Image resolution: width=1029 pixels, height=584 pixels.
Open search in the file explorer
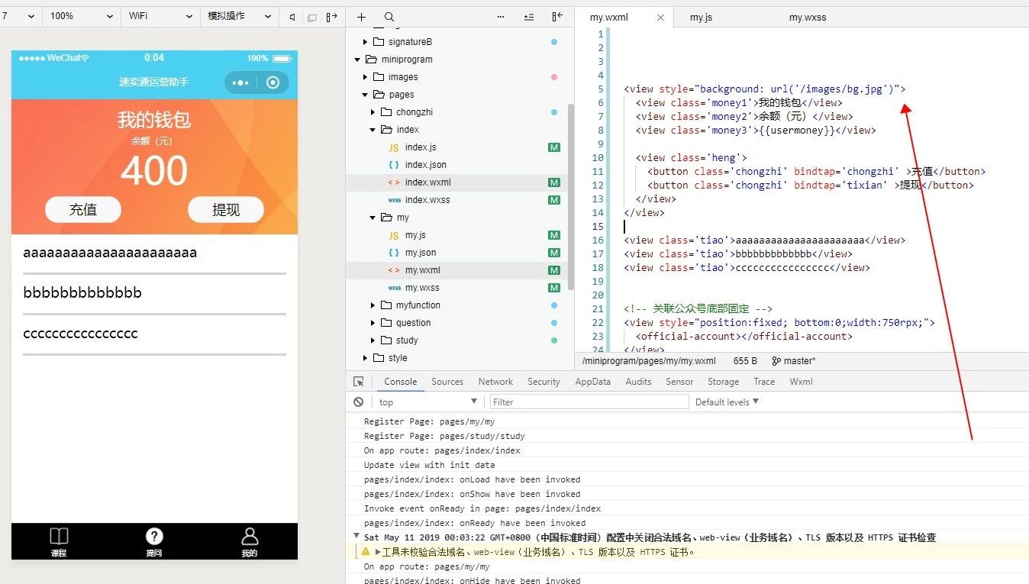click(389, 17)
